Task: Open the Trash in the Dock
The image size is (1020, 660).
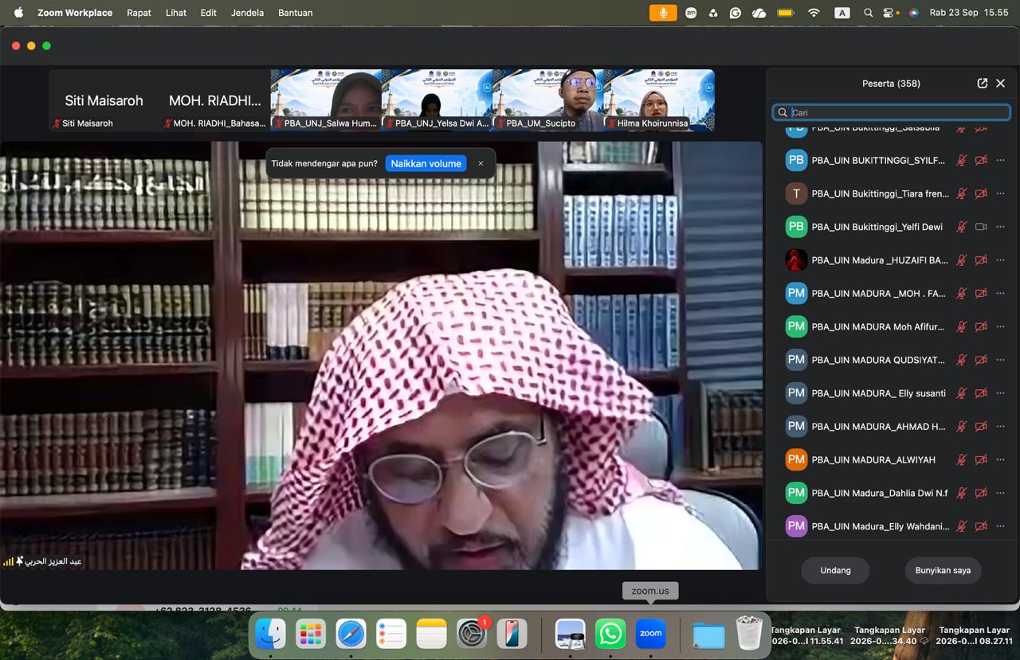Action: coord(749,634)
